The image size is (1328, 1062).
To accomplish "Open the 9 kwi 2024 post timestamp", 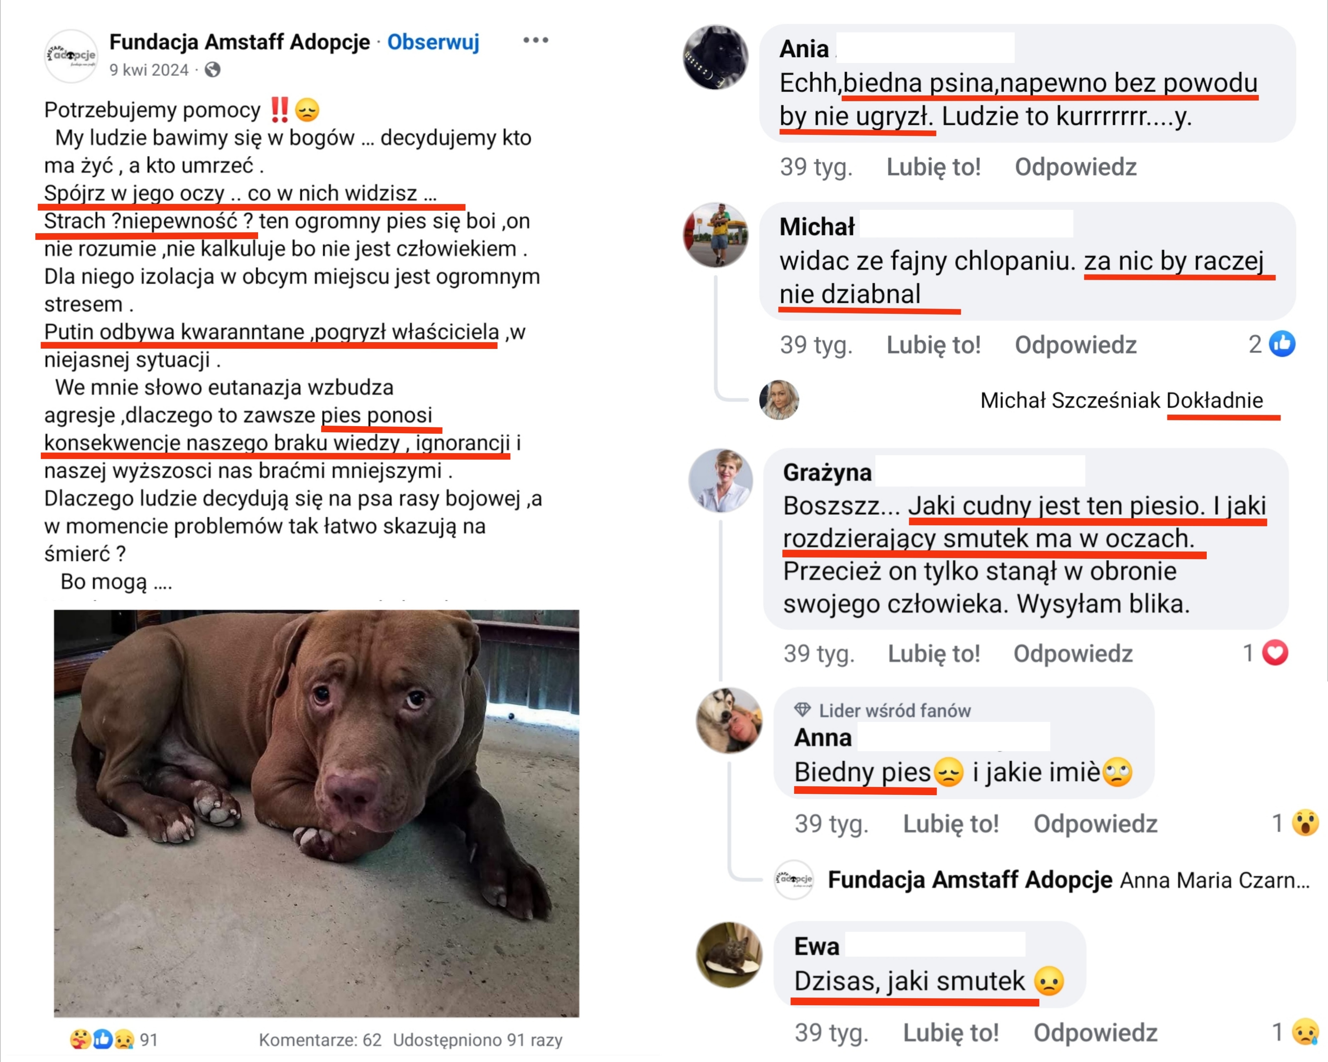I will pyautogui.click(x=149, y=70).
